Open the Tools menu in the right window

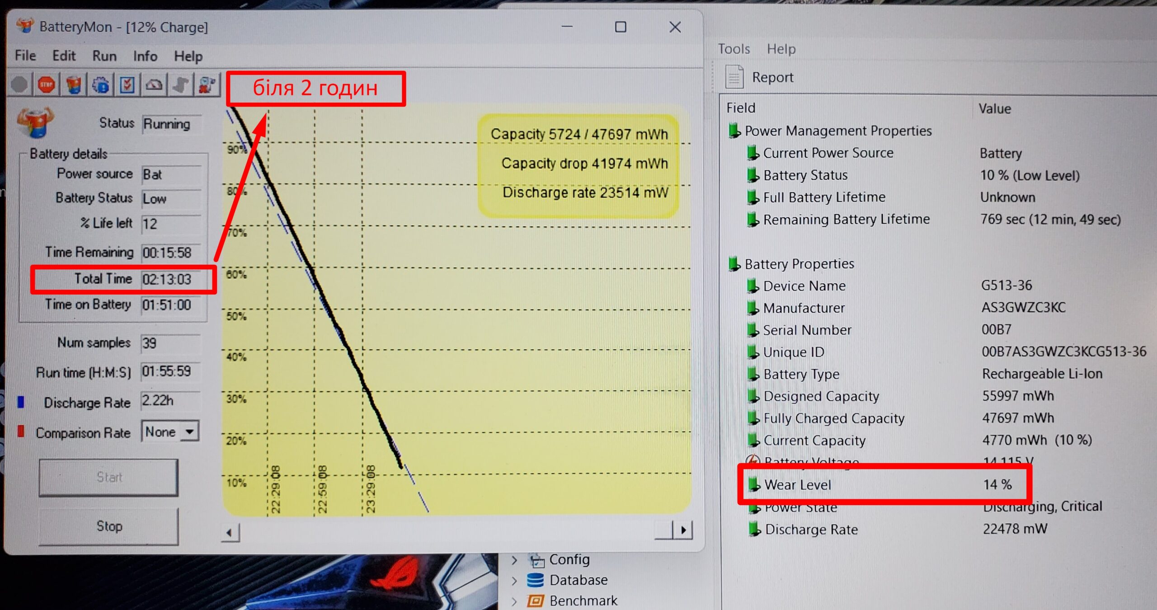734,49
